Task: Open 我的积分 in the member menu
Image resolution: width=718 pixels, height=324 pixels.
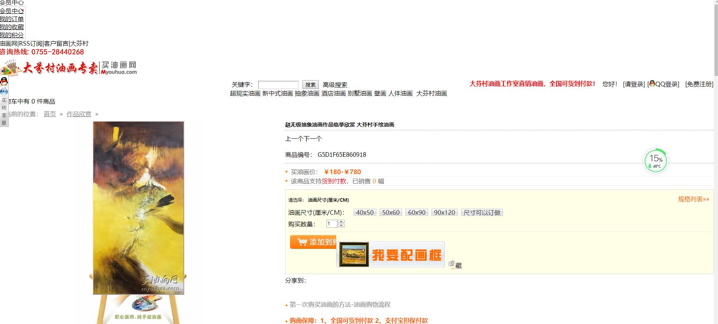Action: click(x=12, y=35)
